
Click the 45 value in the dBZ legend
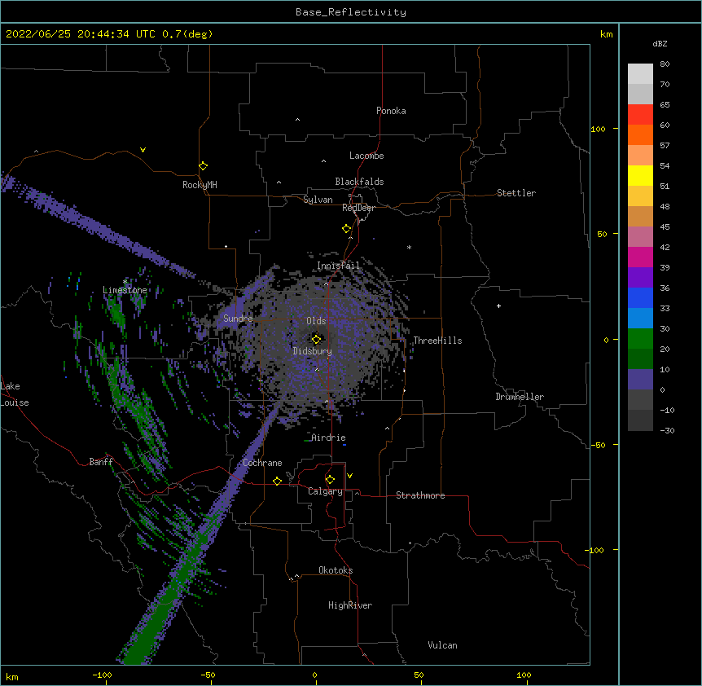[665, 227]
